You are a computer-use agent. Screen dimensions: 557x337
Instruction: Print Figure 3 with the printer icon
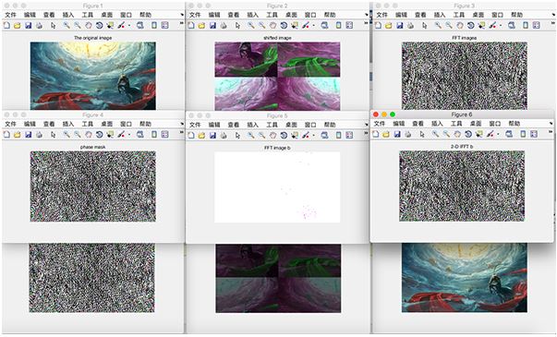(x=411, y=26)
